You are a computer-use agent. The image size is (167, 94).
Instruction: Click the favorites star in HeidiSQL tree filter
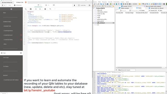click(x=114, y=6)
